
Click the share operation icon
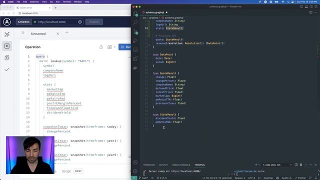tap(101, 47)
